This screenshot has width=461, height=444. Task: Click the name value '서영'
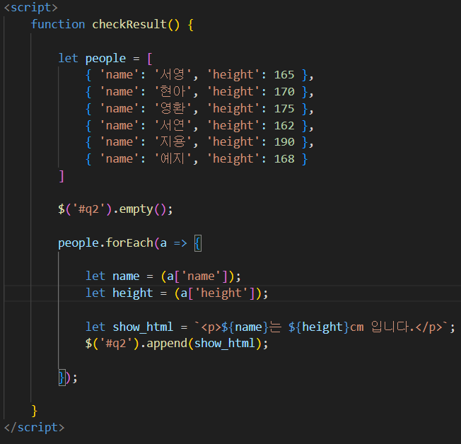173,75
